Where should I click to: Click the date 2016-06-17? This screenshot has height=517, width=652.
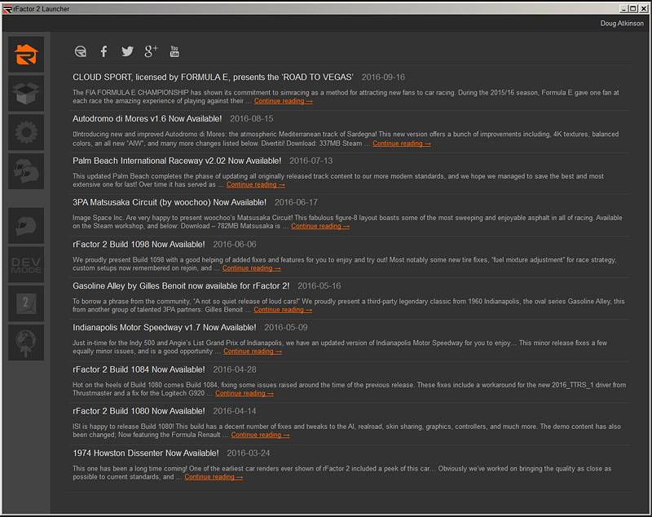coord(296,202)
